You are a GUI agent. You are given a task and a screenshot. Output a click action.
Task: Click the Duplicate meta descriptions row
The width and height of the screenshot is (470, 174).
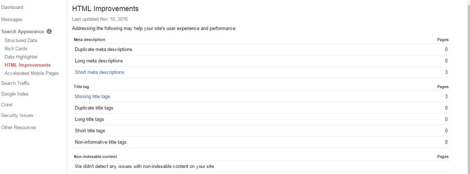click(261, 49)
